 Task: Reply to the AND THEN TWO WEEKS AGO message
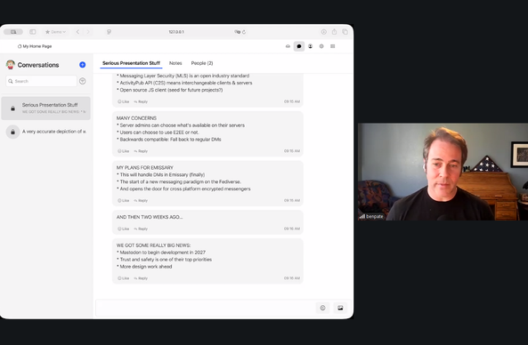pos(141,229)
